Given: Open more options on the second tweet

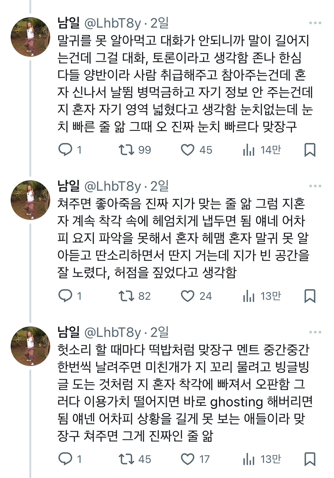Looking at the screenshot, I should coord(315,186).
